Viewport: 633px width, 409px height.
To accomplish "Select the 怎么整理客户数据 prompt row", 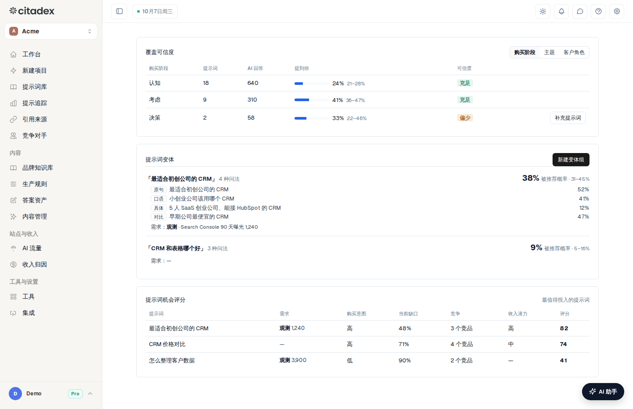I will 367,361.
